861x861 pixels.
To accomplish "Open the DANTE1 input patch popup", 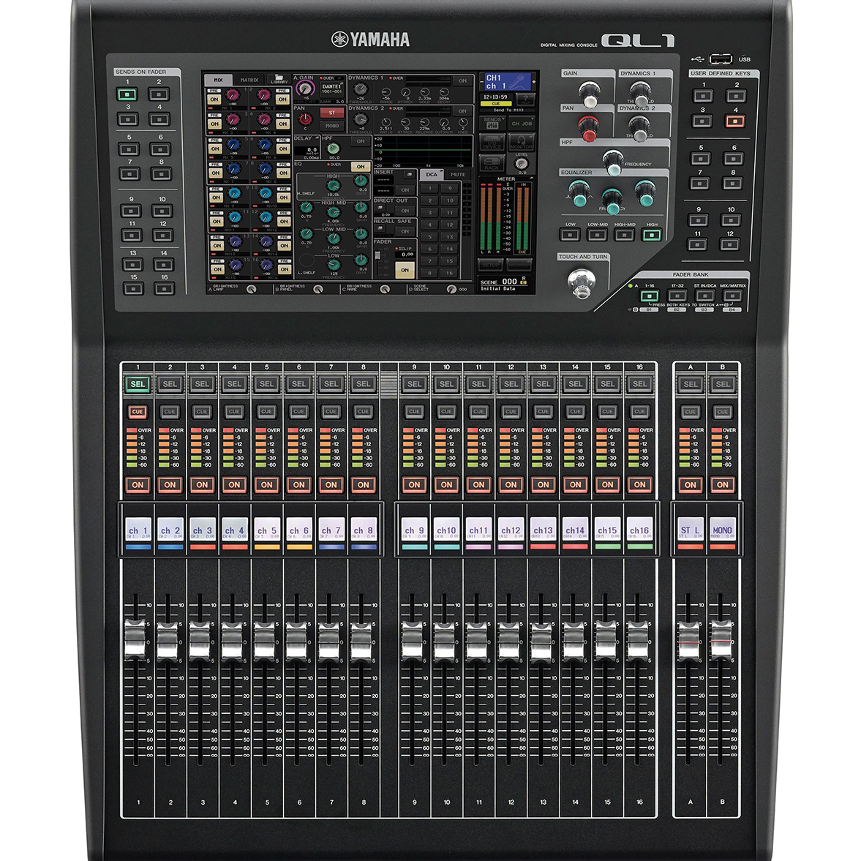I will pyautogui.click(x=332, y=89).
